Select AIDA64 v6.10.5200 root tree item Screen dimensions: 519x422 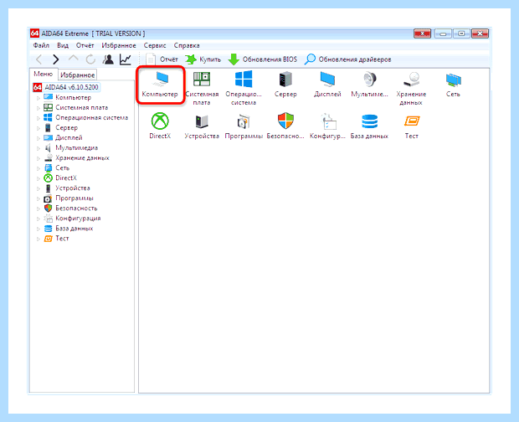click(66, 87)
